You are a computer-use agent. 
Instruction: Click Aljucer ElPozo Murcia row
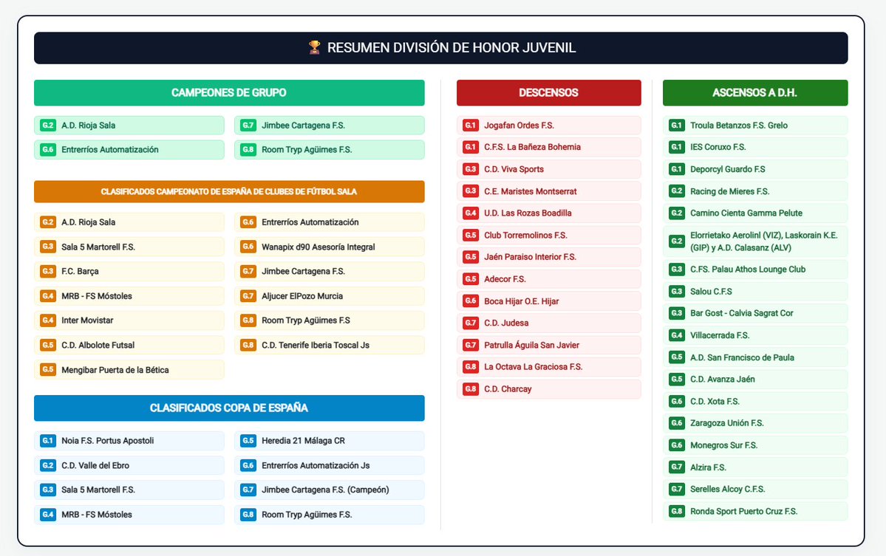tap(329, 296)
